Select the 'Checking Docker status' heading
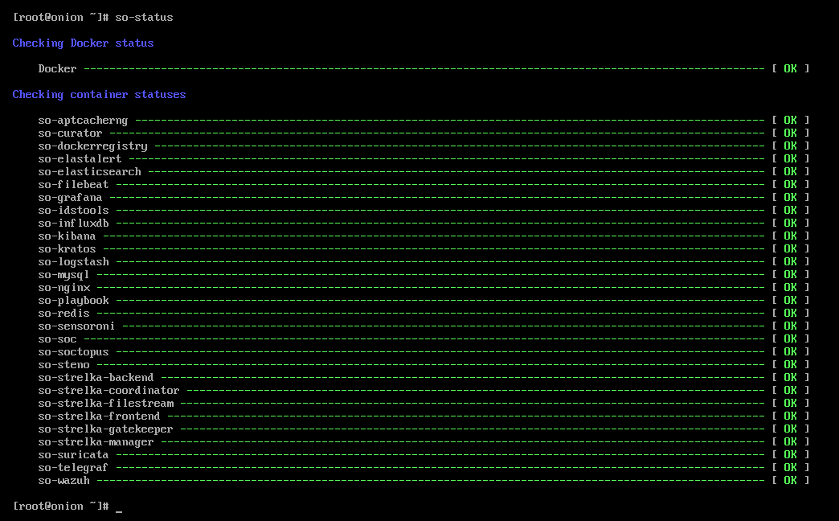839x521 pixels. point(83,43)
